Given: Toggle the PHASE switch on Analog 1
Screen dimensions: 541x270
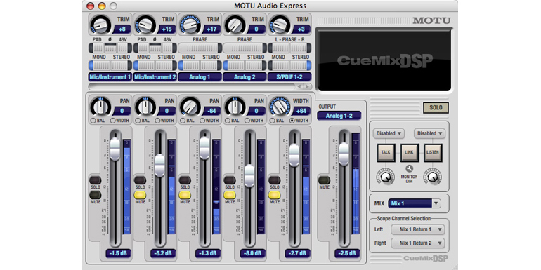Looking at the screenshot, I should coord(200,48).
